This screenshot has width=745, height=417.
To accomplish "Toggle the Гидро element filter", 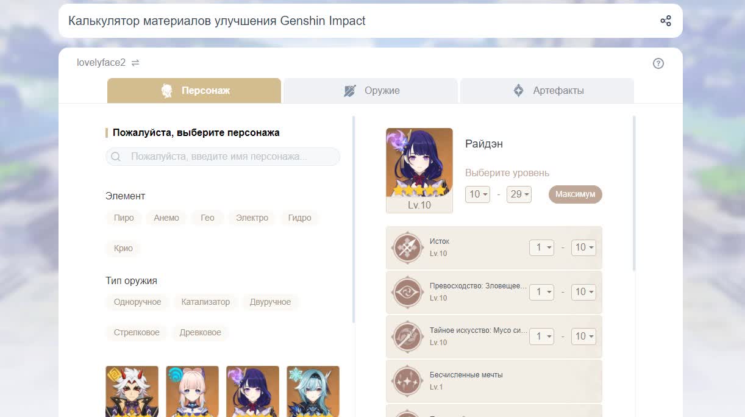I will tap(299, 218).
